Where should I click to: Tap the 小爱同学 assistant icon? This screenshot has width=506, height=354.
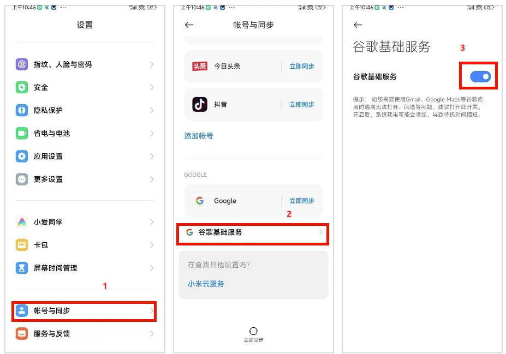point(22,222)
